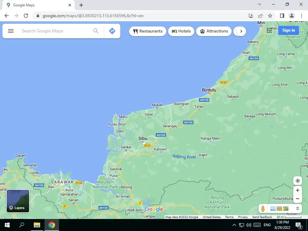Open the notification center icon
The image size is (308, 231).
coord(298,225)
